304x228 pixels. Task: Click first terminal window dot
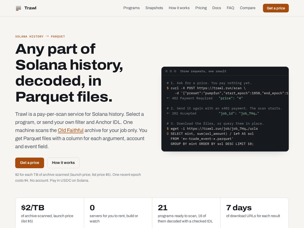click(166, 71)
